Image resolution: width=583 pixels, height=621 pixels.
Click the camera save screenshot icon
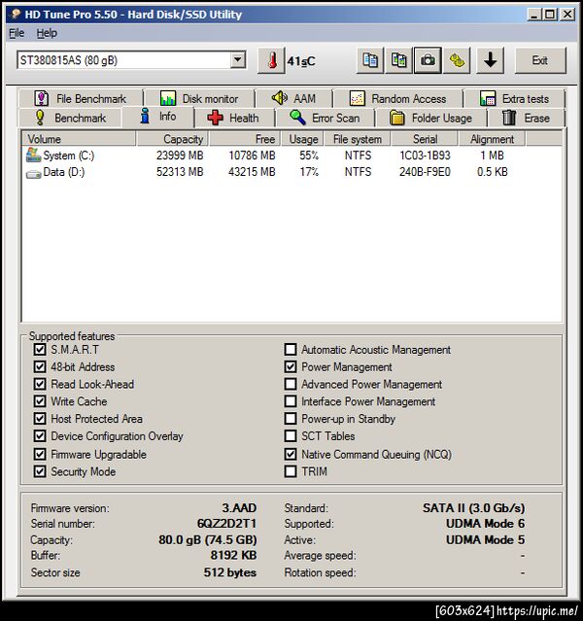pos(428,60)
